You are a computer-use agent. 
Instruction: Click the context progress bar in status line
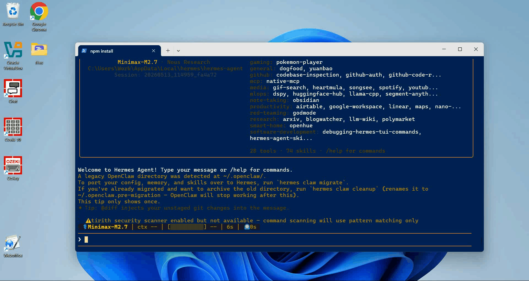point(187,227)
